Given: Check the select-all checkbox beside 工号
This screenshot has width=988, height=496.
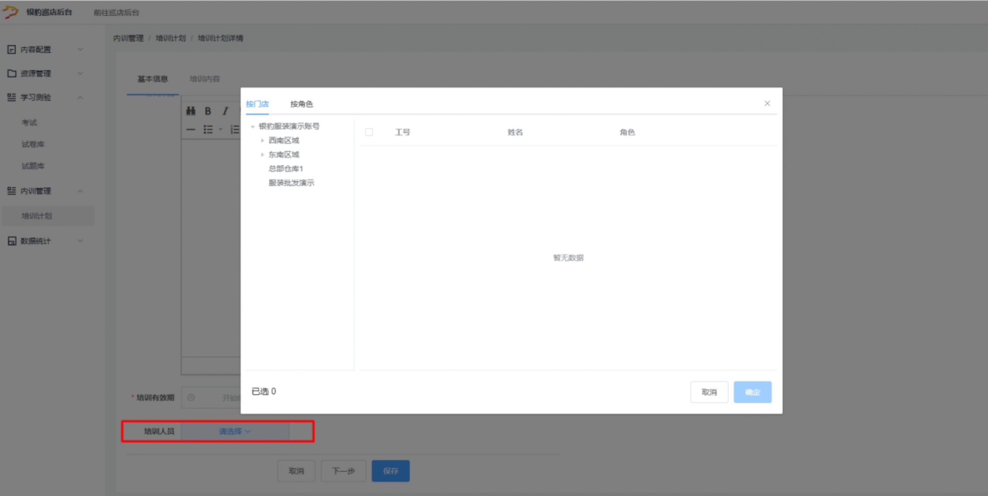Looking at the screenshot, I should coord(369,132).
